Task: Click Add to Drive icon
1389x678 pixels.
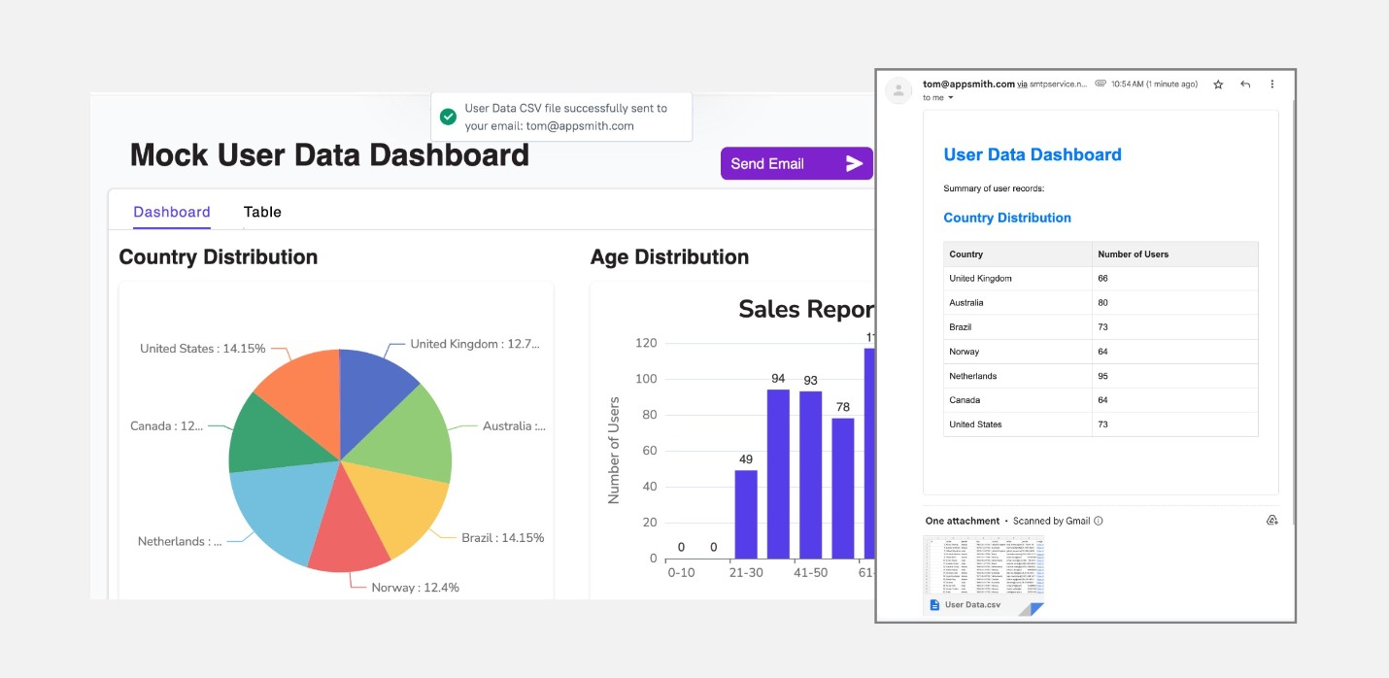Action: tap(1271, 521)
